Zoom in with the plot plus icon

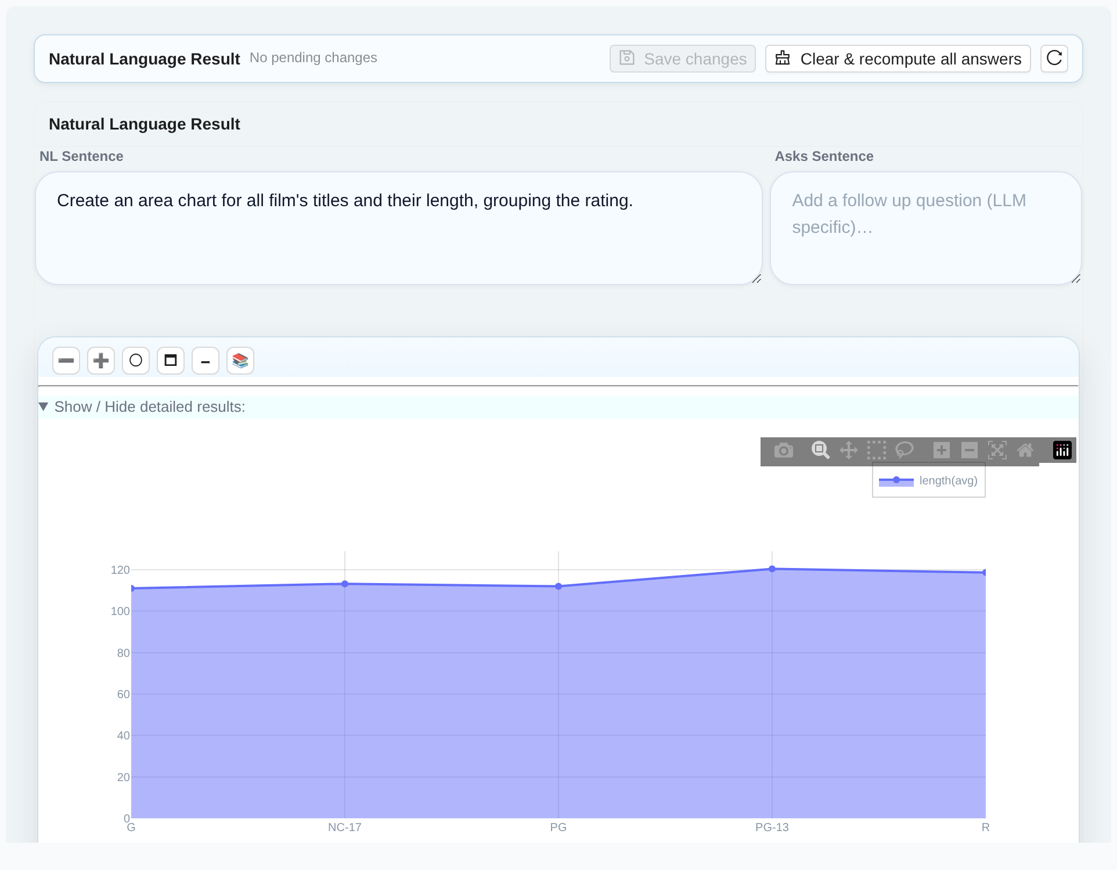pos(942,450)
